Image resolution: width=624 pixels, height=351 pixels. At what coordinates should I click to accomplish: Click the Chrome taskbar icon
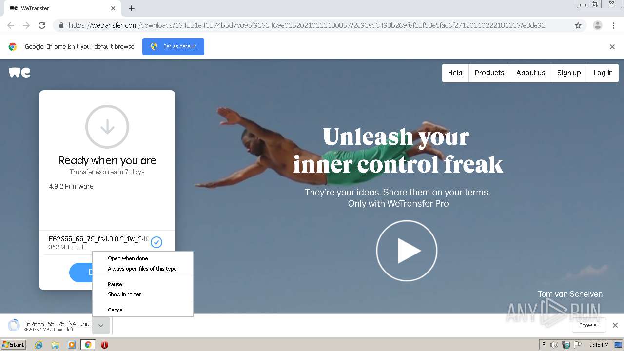[88, 345]
